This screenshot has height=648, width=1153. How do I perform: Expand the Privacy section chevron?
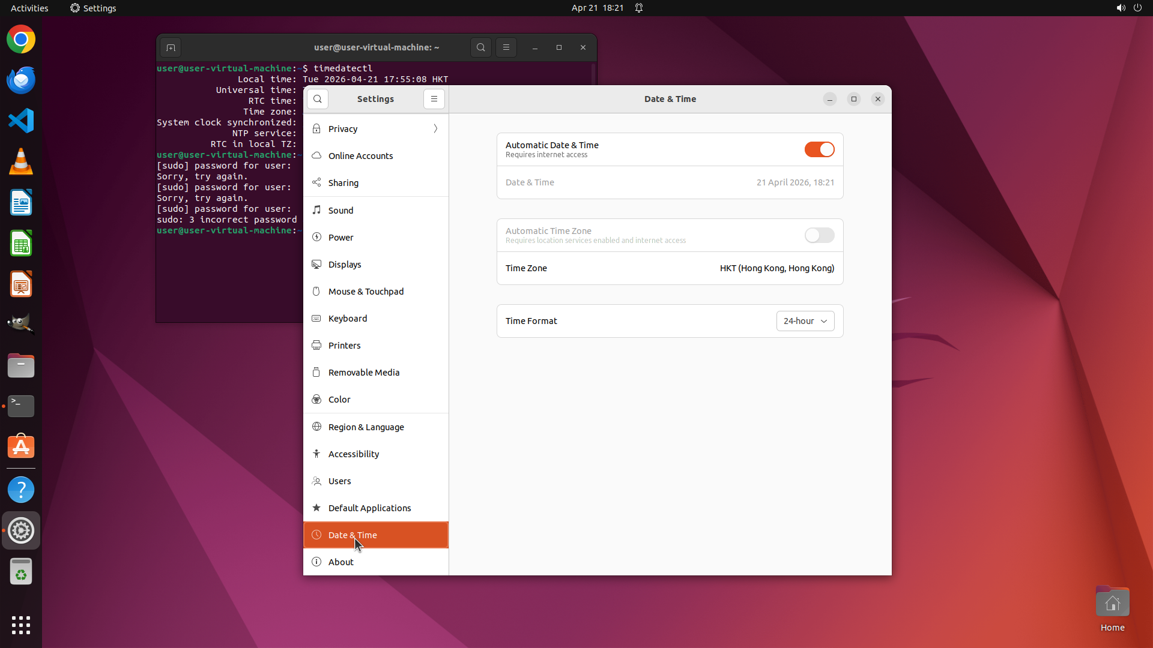pos(435,129)
